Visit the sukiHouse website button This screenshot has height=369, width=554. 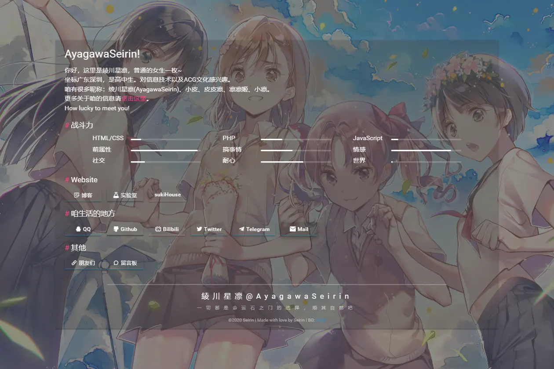168,195
